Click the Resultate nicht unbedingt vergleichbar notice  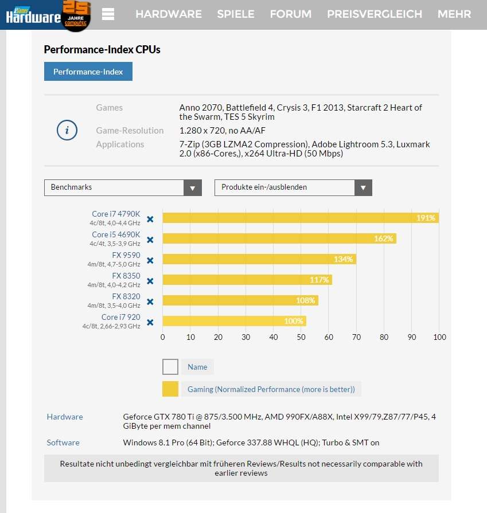tap(241, 468)
